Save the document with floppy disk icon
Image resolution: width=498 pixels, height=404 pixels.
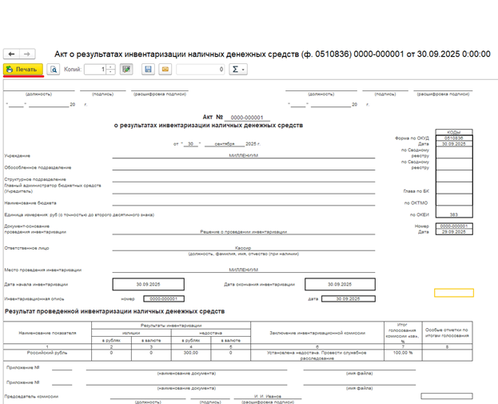tap(148, 70)
